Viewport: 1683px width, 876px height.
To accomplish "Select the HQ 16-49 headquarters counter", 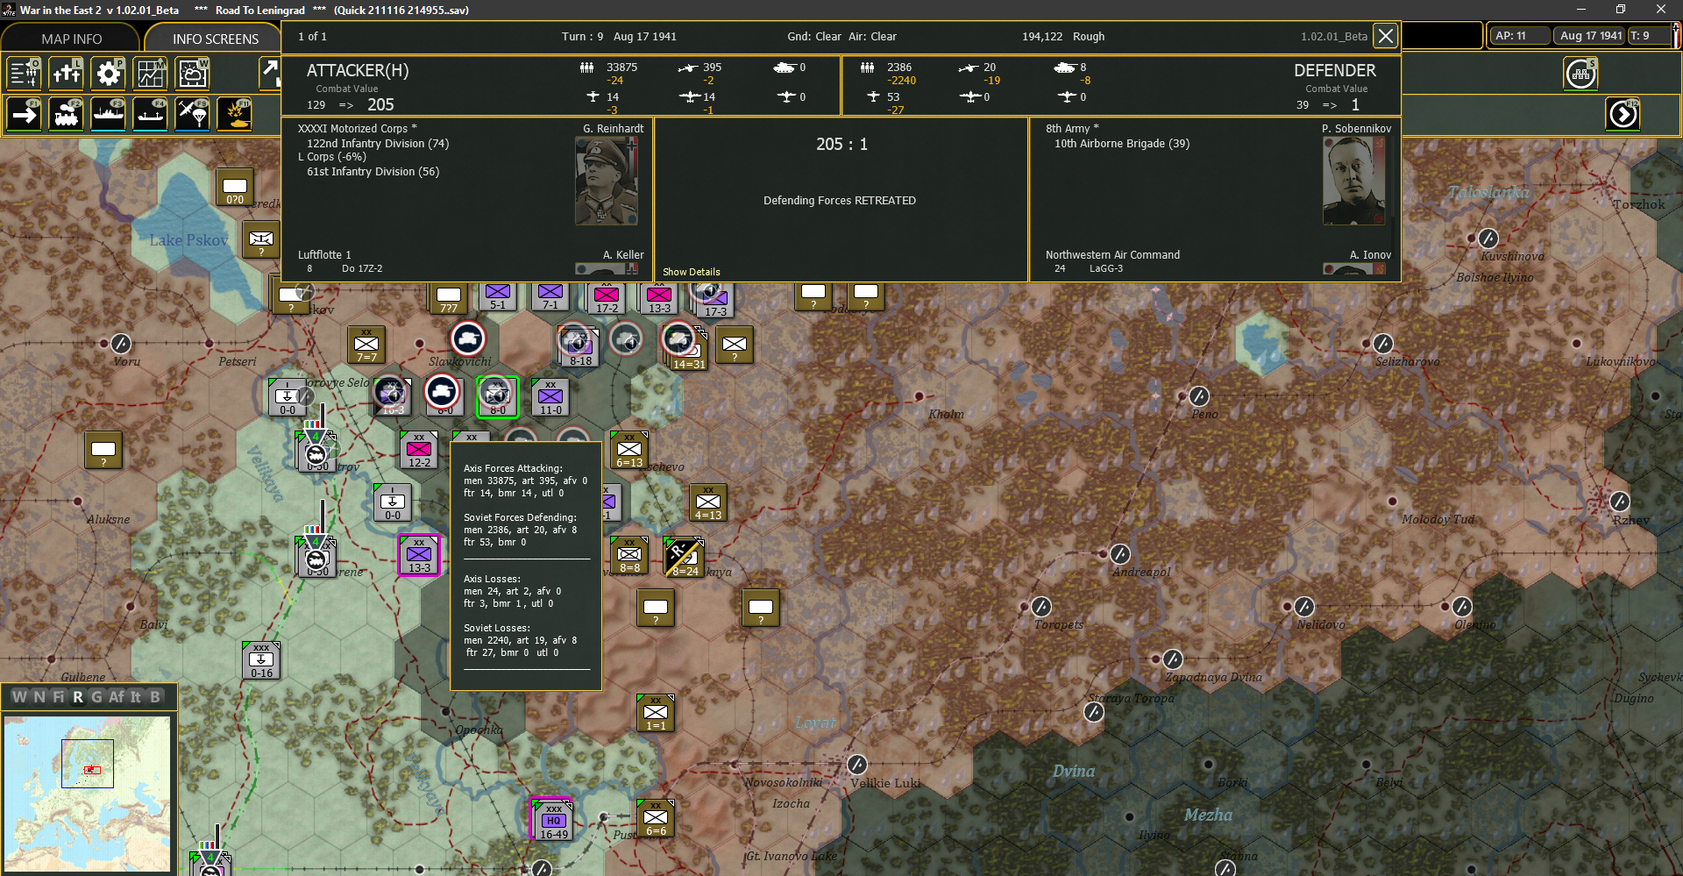I will (x=553, y=821).
